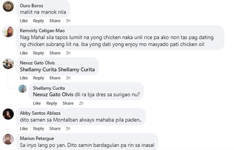The image size is (234, 150).
Task: Reply to Abby Santos Ablaza's comment
Action: point(39,128)
